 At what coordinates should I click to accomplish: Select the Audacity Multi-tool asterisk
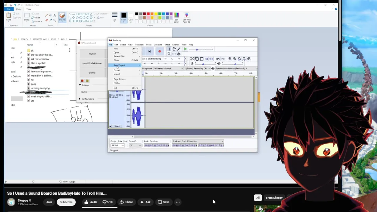178,54
